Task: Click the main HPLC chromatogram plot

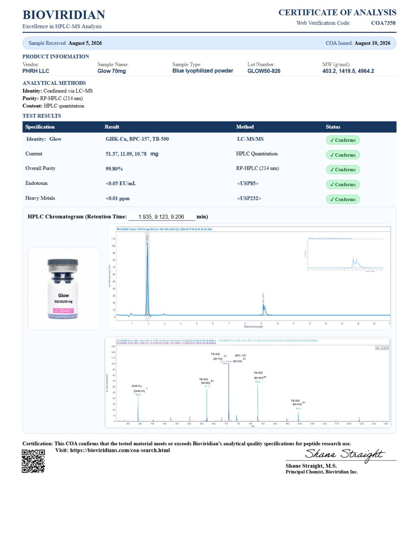Action: pyautogui.click(x=250, y=277)
